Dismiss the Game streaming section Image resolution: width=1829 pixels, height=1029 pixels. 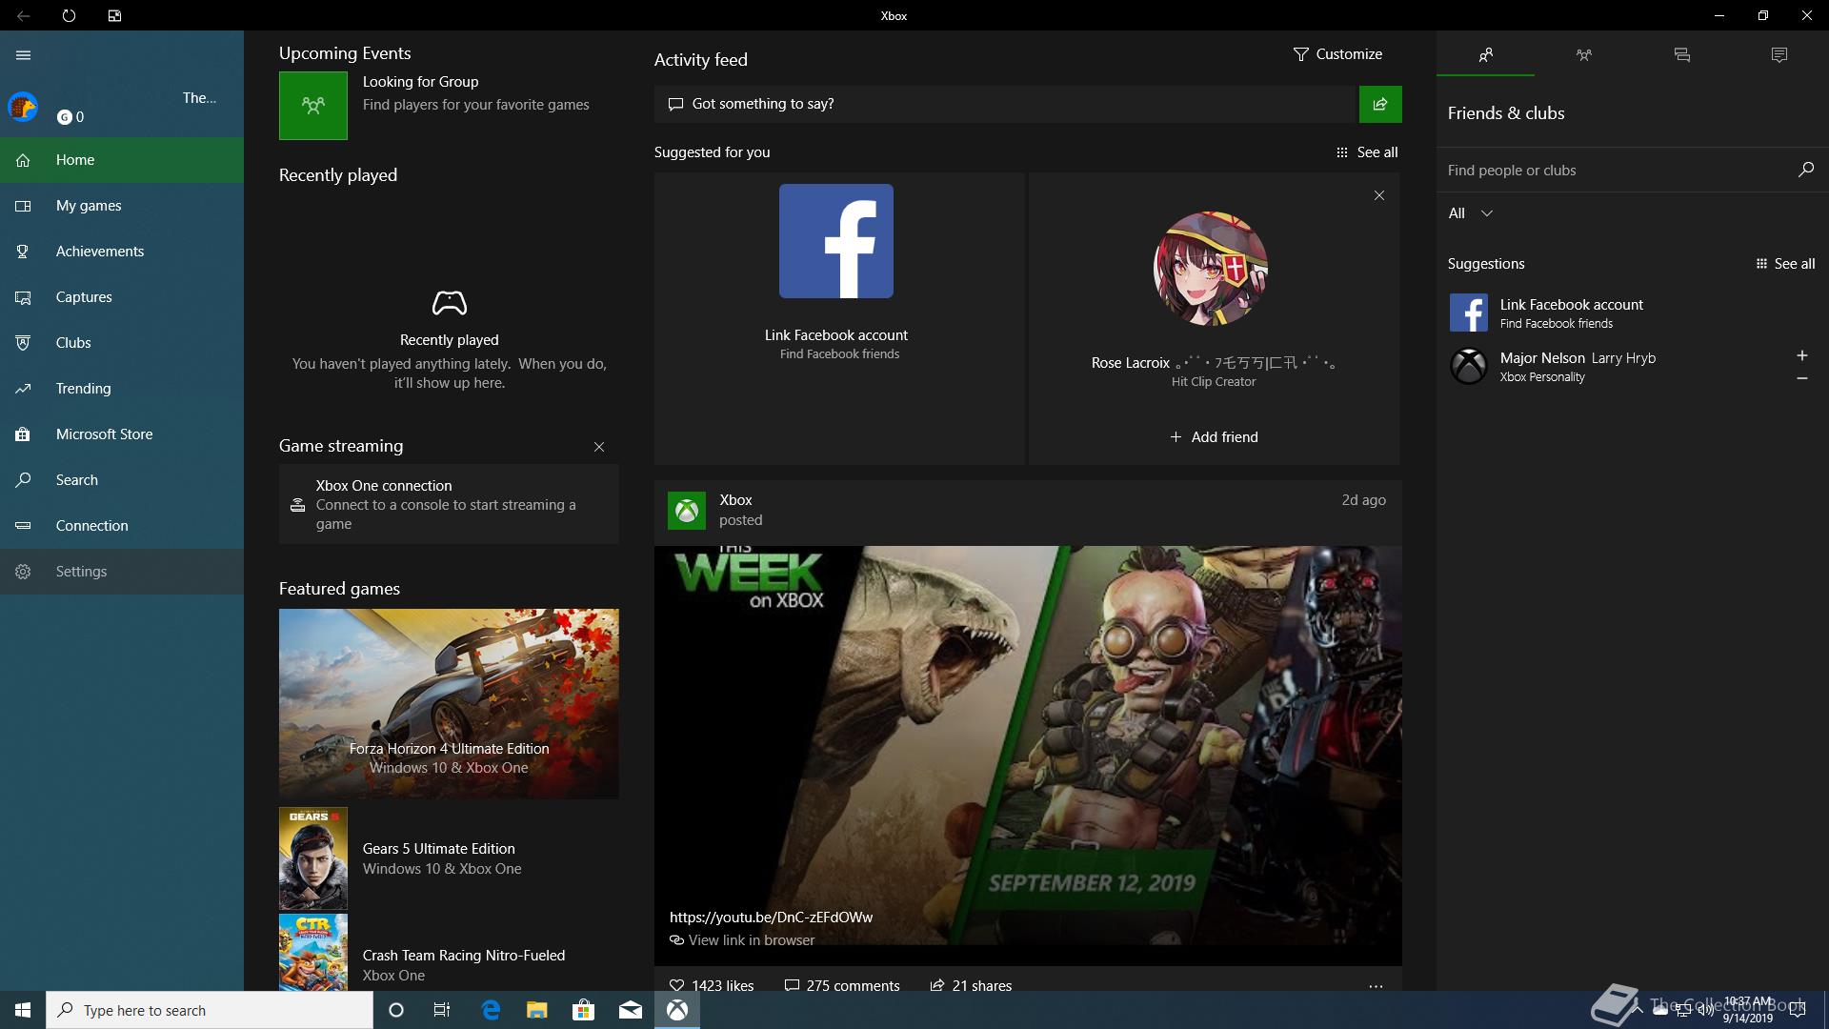599,447
